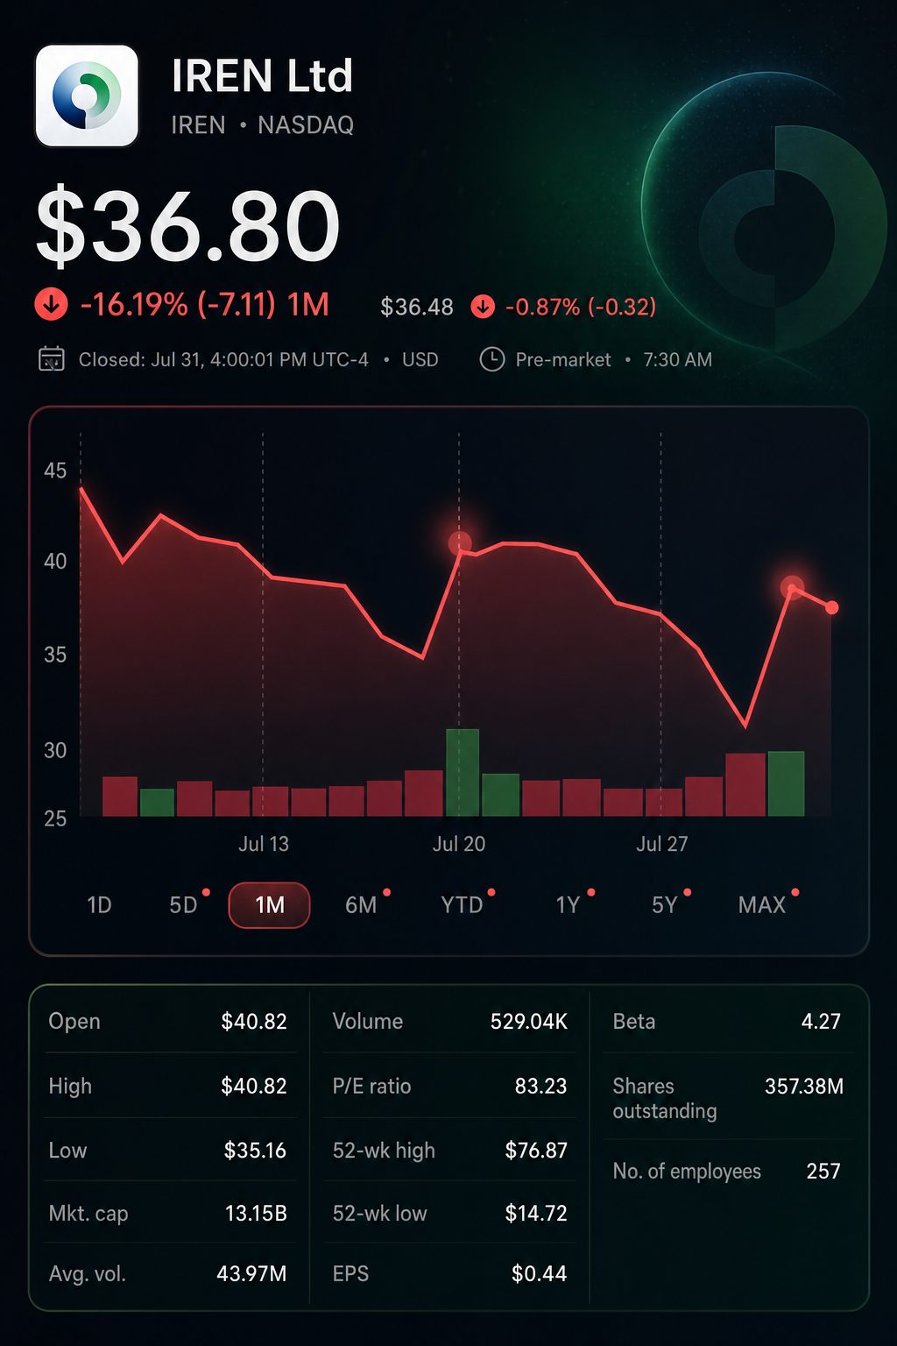Click the Low value $35.16
This screenshot has height=1346, width=897.
point(255,1150)
